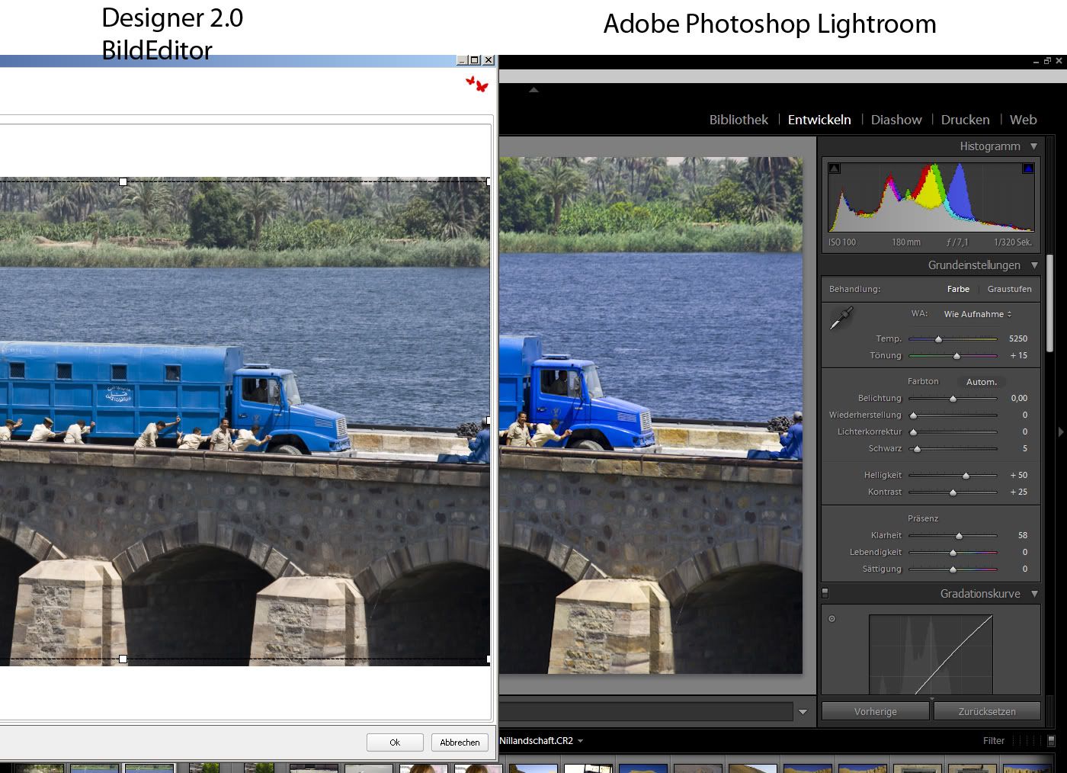Click the top-center crop handle in BildEditor
The image size is (1067, 773).
pos(123,181)
